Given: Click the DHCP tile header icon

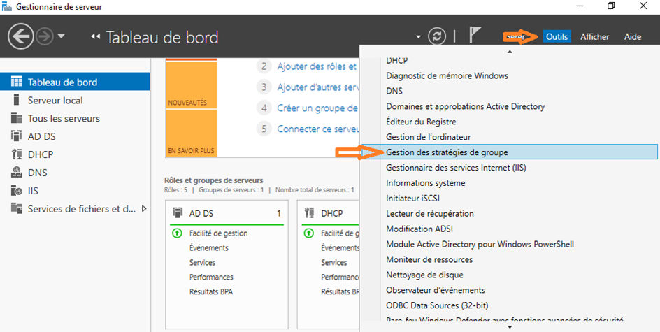Looking at the screenshot, I should 309,213.
